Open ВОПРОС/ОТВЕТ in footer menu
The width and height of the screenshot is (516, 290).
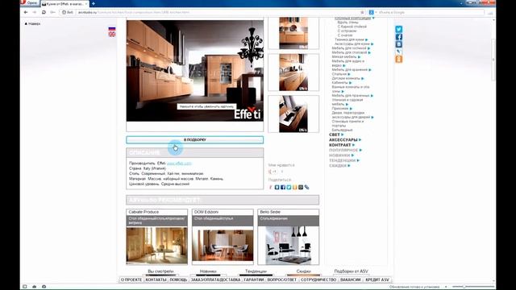click(x=282, y=280)
